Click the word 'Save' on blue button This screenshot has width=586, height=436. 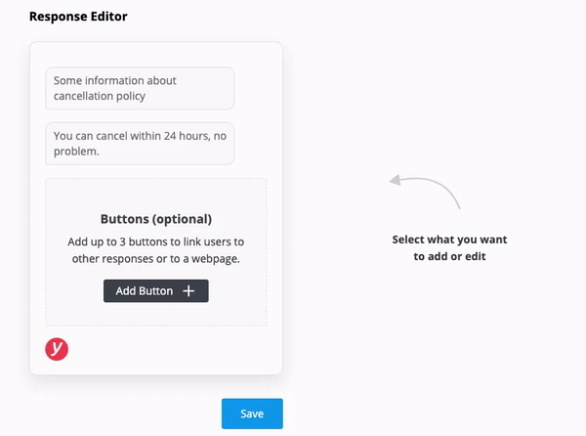(252, 414)
